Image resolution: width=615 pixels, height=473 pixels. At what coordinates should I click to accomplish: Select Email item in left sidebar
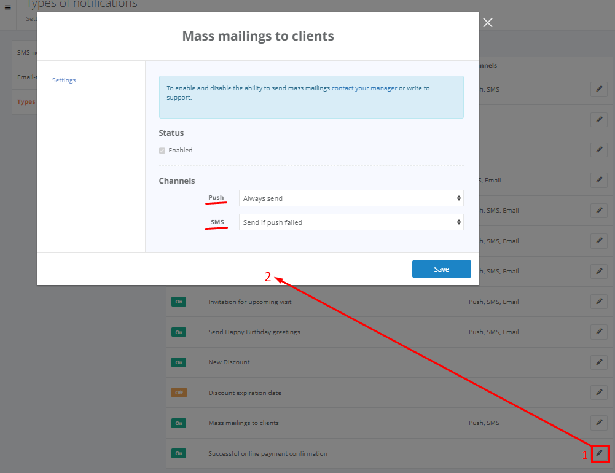[x=25, y=77]
